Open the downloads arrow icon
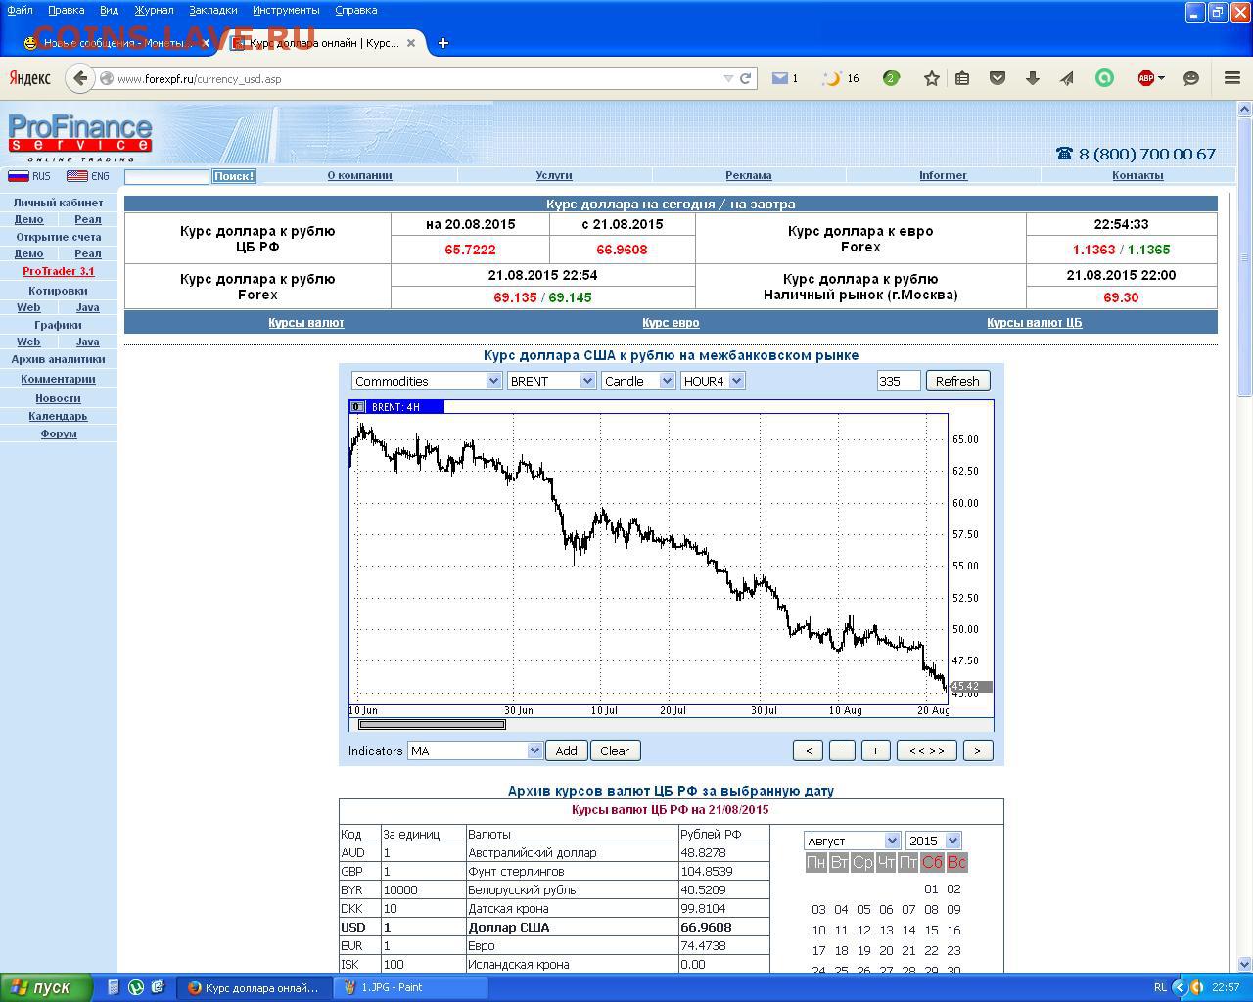Viewport: 1253px width, 1002px height. 1032,78
